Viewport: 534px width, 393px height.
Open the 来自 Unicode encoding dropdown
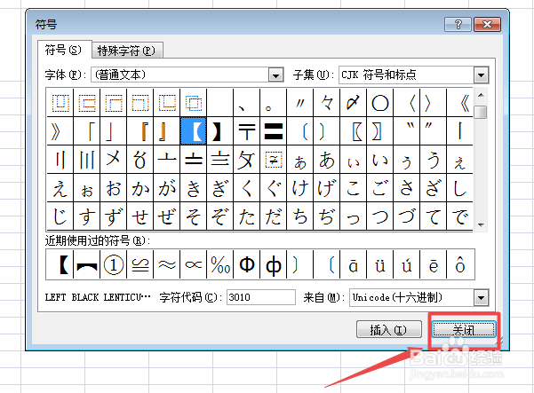pos(481,298)
